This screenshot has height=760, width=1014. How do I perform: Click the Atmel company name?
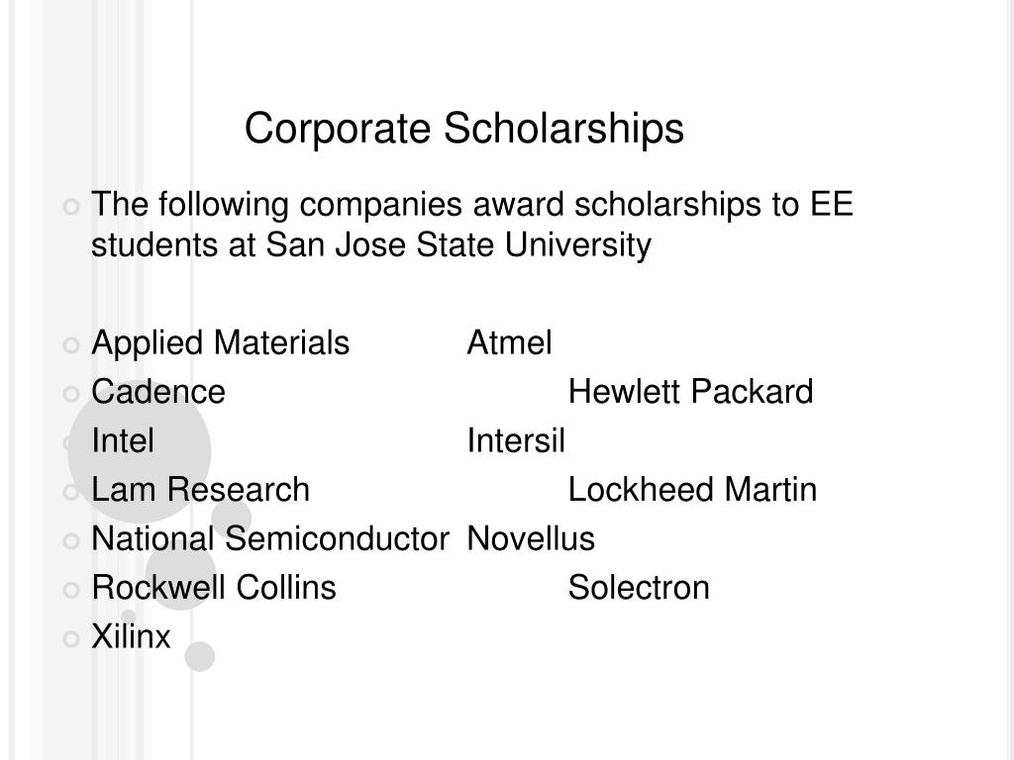[x=510, y=342]
